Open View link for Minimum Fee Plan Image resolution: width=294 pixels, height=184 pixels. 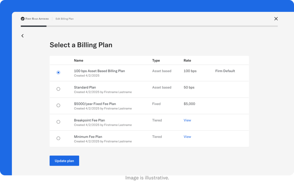click(187, 137)
